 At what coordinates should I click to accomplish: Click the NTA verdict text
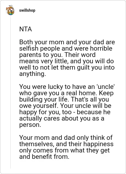pyautogui.click(x=26, y=29)
